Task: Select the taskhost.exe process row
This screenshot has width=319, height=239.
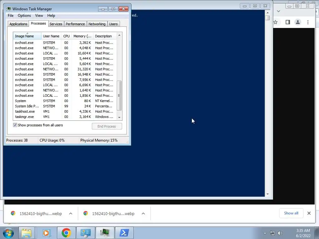Action: [65, 111]
